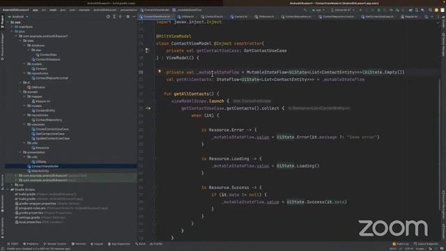
Task: Open the Project tool window tab
Action: (2, 22)
